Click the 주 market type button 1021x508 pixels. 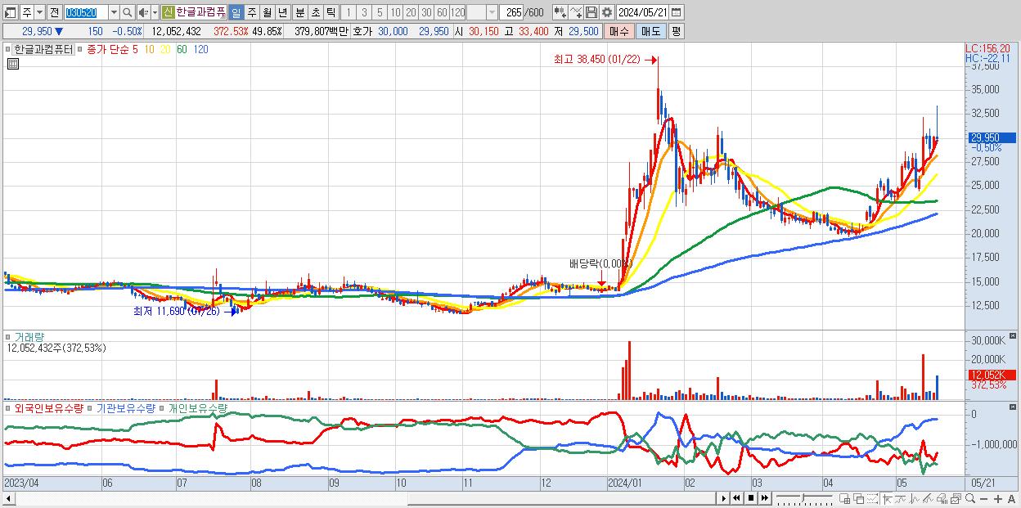tap(26, 12)
